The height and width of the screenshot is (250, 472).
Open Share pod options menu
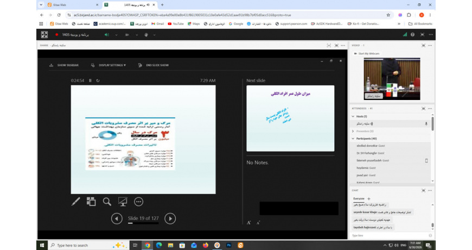[x=343, y=46]
